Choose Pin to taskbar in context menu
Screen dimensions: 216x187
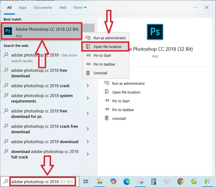(x=106, y=64)
